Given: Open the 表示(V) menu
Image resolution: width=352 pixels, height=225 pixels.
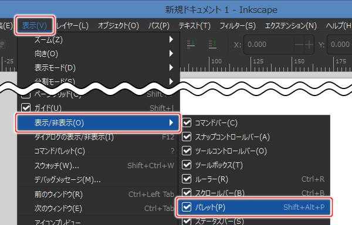Looking at the screenshot, I should pos(35,25).
